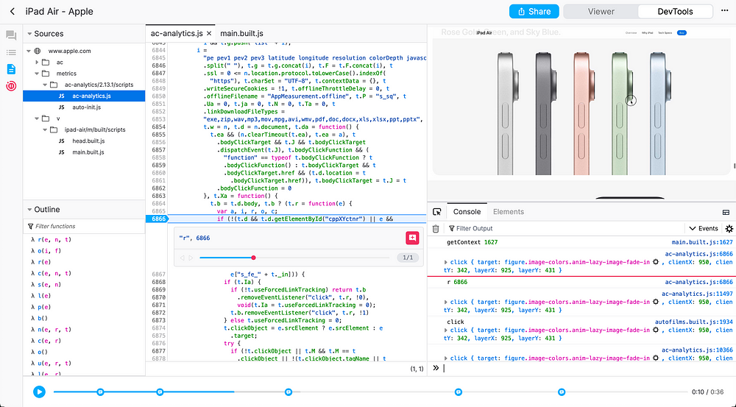Click the add comment button on print statement
Viewport: 736px width, 407px height.
point(411,238)
